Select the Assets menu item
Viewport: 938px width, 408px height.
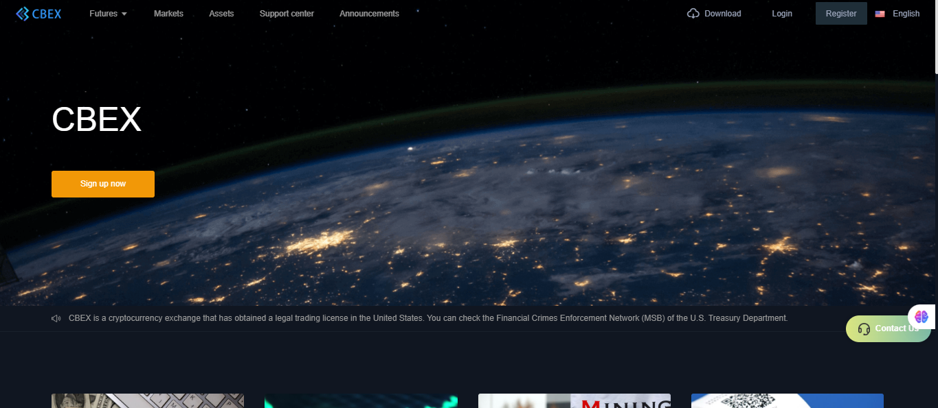tap(221, 13)
